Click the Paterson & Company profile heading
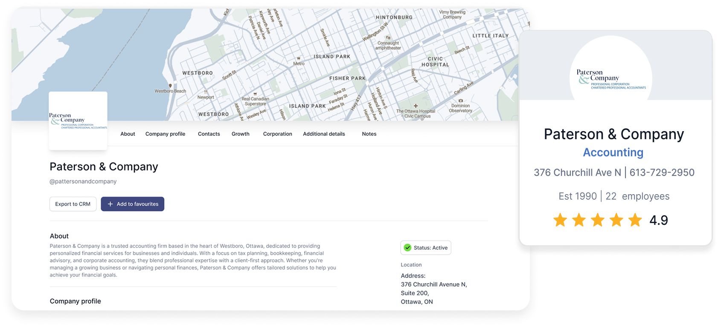The image size is (718, 327). (x=104, y=166)
